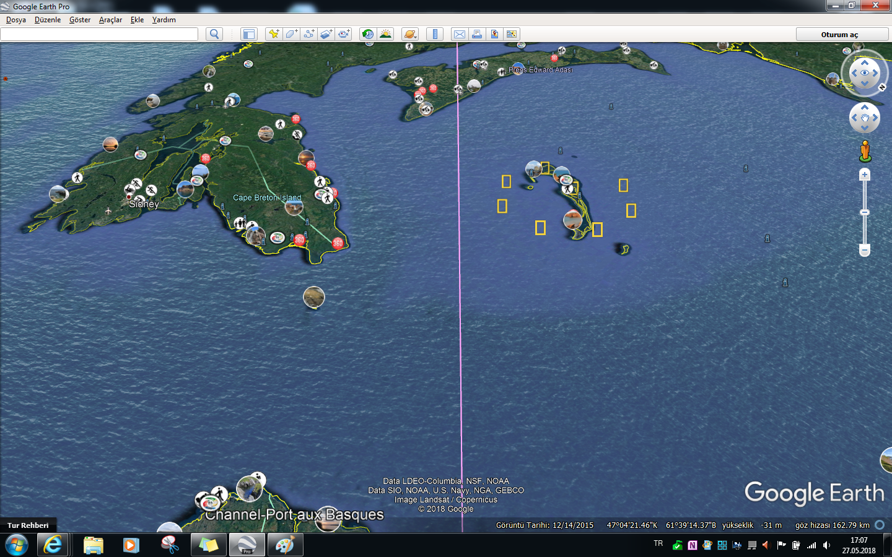Viewport: 892px width, 557px height.
Task: Click the zoom out minus button
Action: [x=865, y=250]
